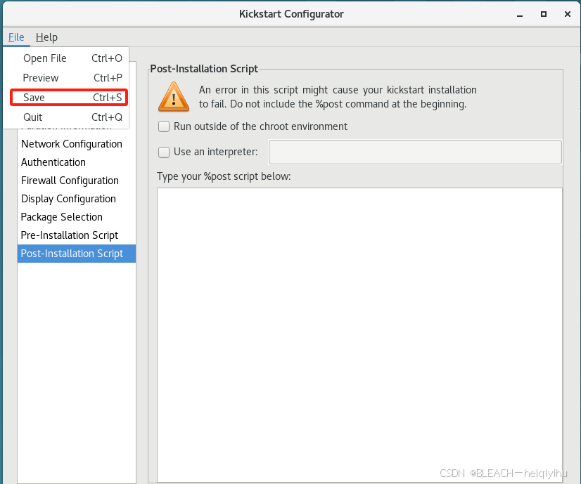Minimize the Kickstart Configurator window
Image resolution: width=581 pixels, height=484 pixels.
pyautogui.click(x=520, y=15)
